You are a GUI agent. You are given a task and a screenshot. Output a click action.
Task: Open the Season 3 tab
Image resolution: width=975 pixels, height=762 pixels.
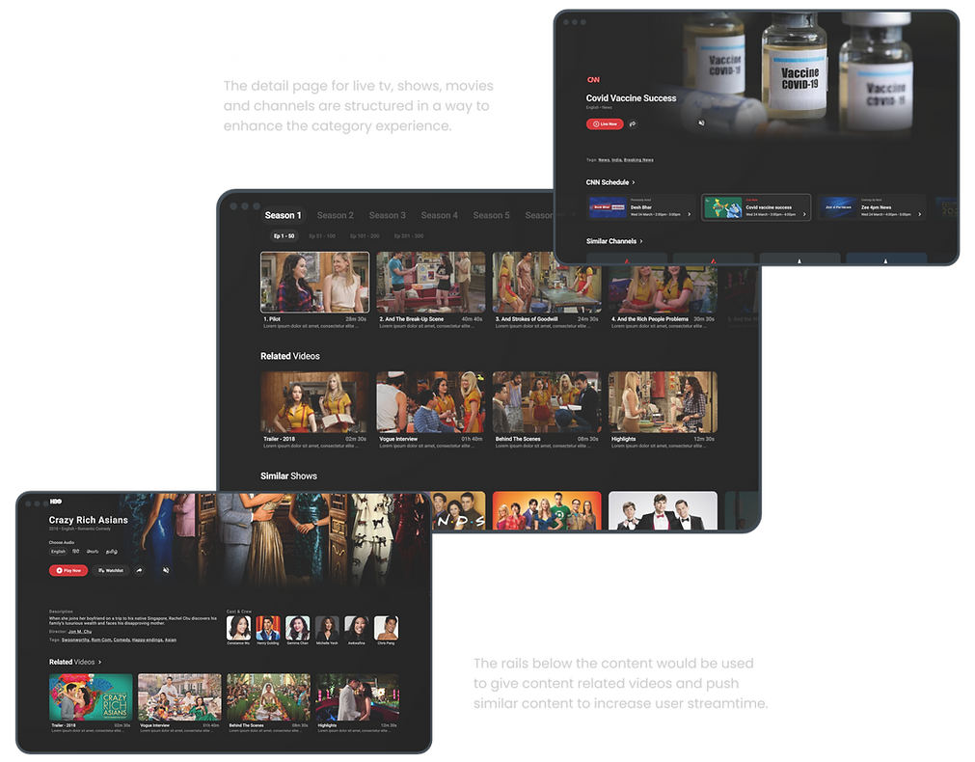pos(388,215)
